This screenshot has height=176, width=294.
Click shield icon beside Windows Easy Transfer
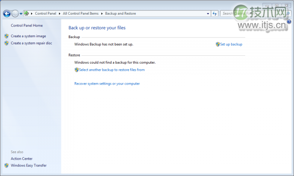click(6, 165)
